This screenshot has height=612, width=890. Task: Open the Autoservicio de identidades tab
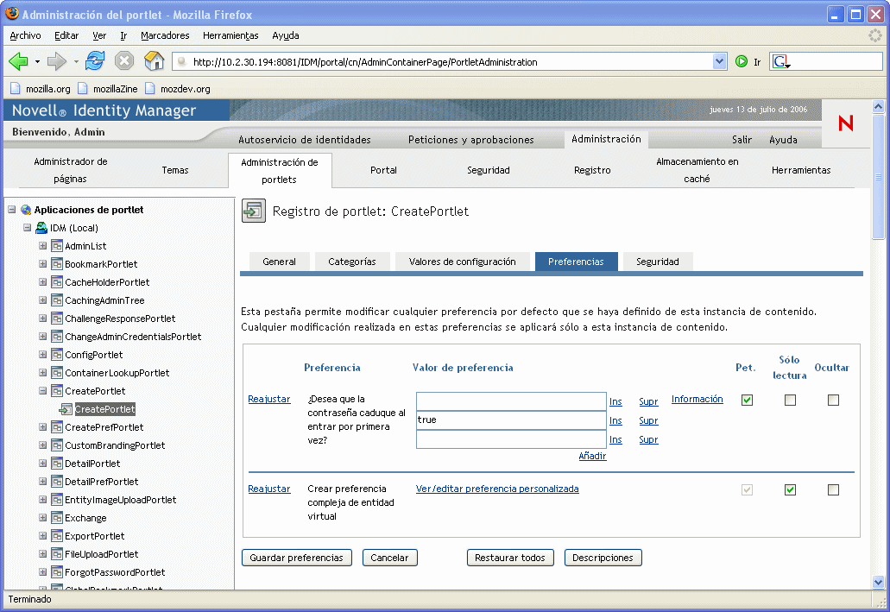tap(304, 140)
